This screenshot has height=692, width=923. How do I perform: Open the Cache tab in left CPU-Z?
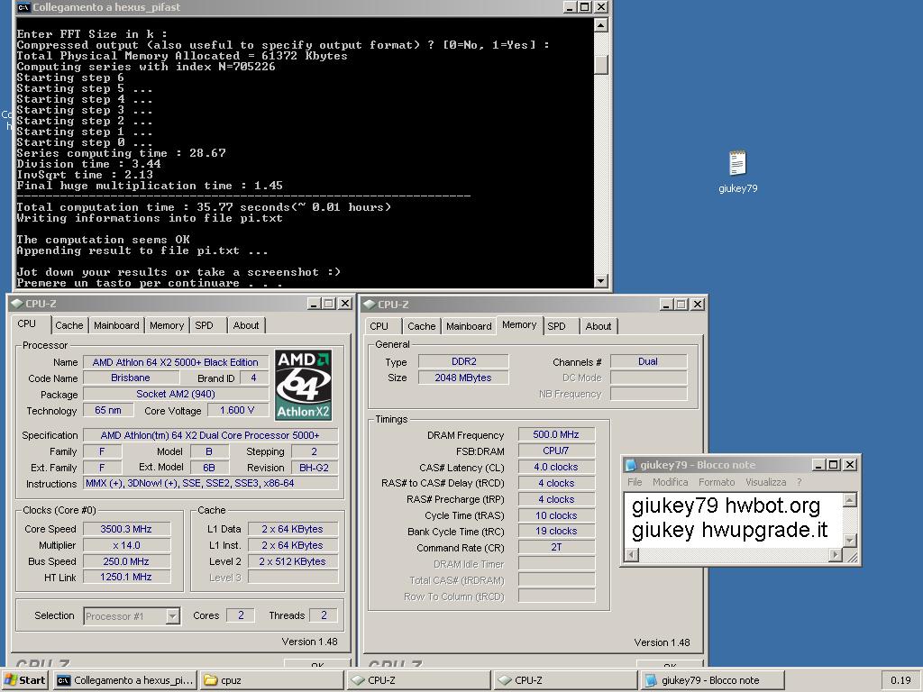[x=69, y=325]
